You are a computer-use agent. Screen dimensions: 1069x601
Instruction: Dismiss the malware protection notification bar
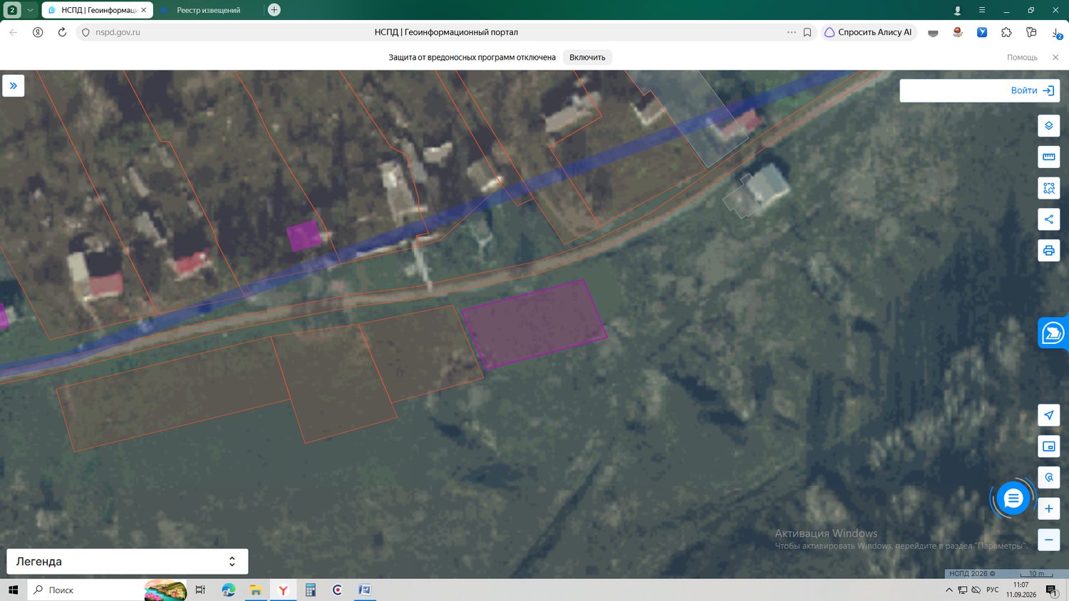pyautogui.click(x=1055, y=57)
